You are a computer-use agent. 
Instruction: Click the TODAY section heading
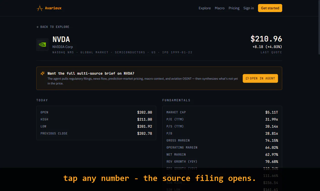(x=42, y=100)
